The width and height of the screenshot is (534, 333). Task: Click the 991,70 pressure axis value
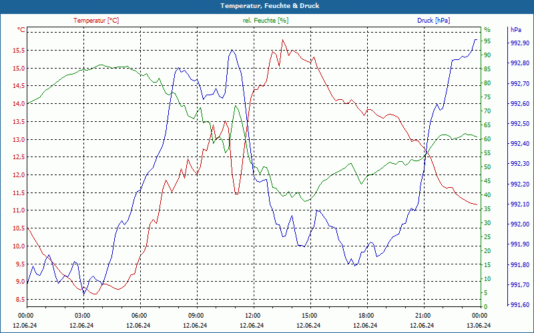[520, 285]
